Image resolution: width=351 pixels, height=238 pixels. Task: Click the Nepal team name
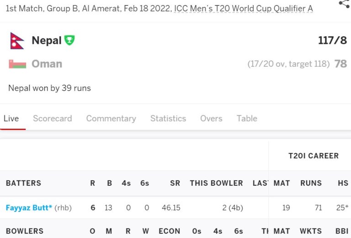coord(46,41)
